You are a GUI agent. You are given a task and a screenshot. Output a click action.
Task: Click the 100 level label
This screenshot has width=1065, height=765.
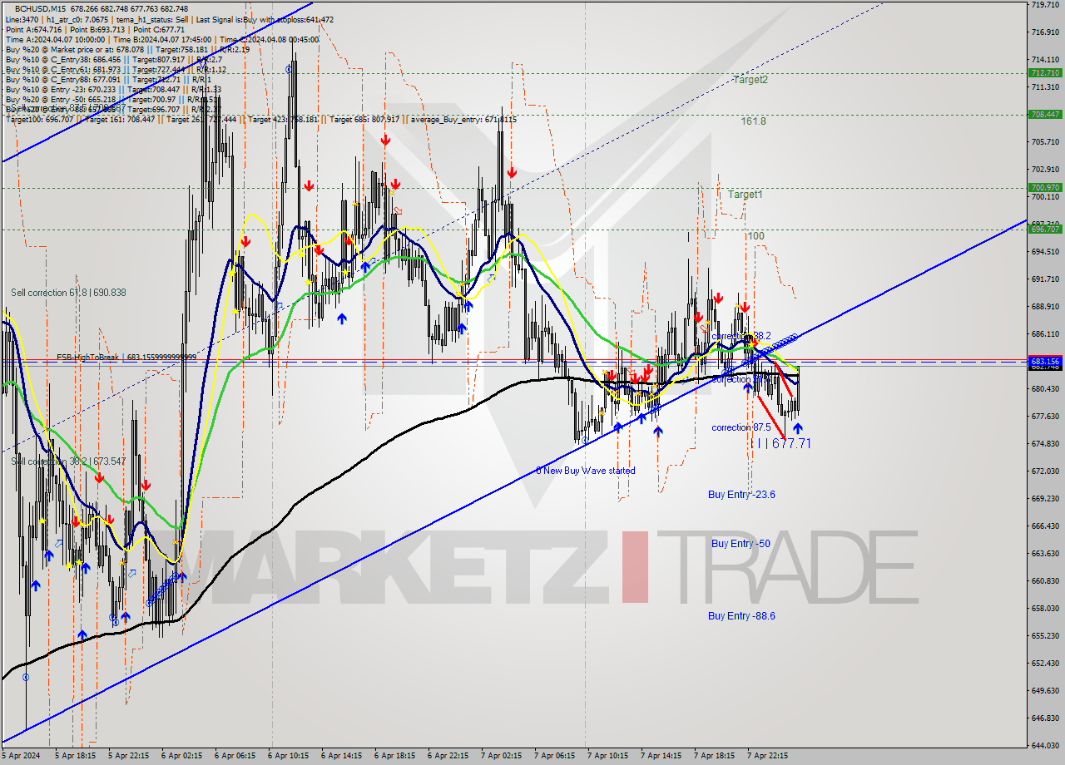[755, 236]
